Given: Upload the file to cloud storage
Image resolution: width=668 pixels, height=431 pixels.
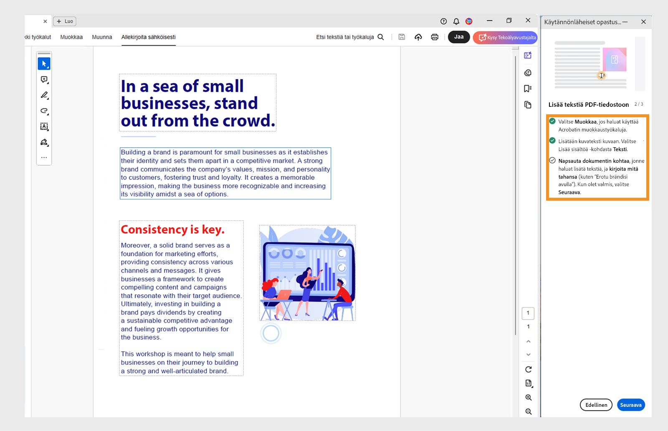Looking at the screenshot, I should coord(418,37).
